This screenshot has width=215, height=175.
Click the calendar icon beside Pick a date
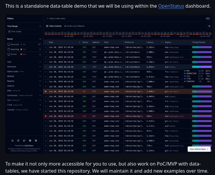click(x=9, y=32)
